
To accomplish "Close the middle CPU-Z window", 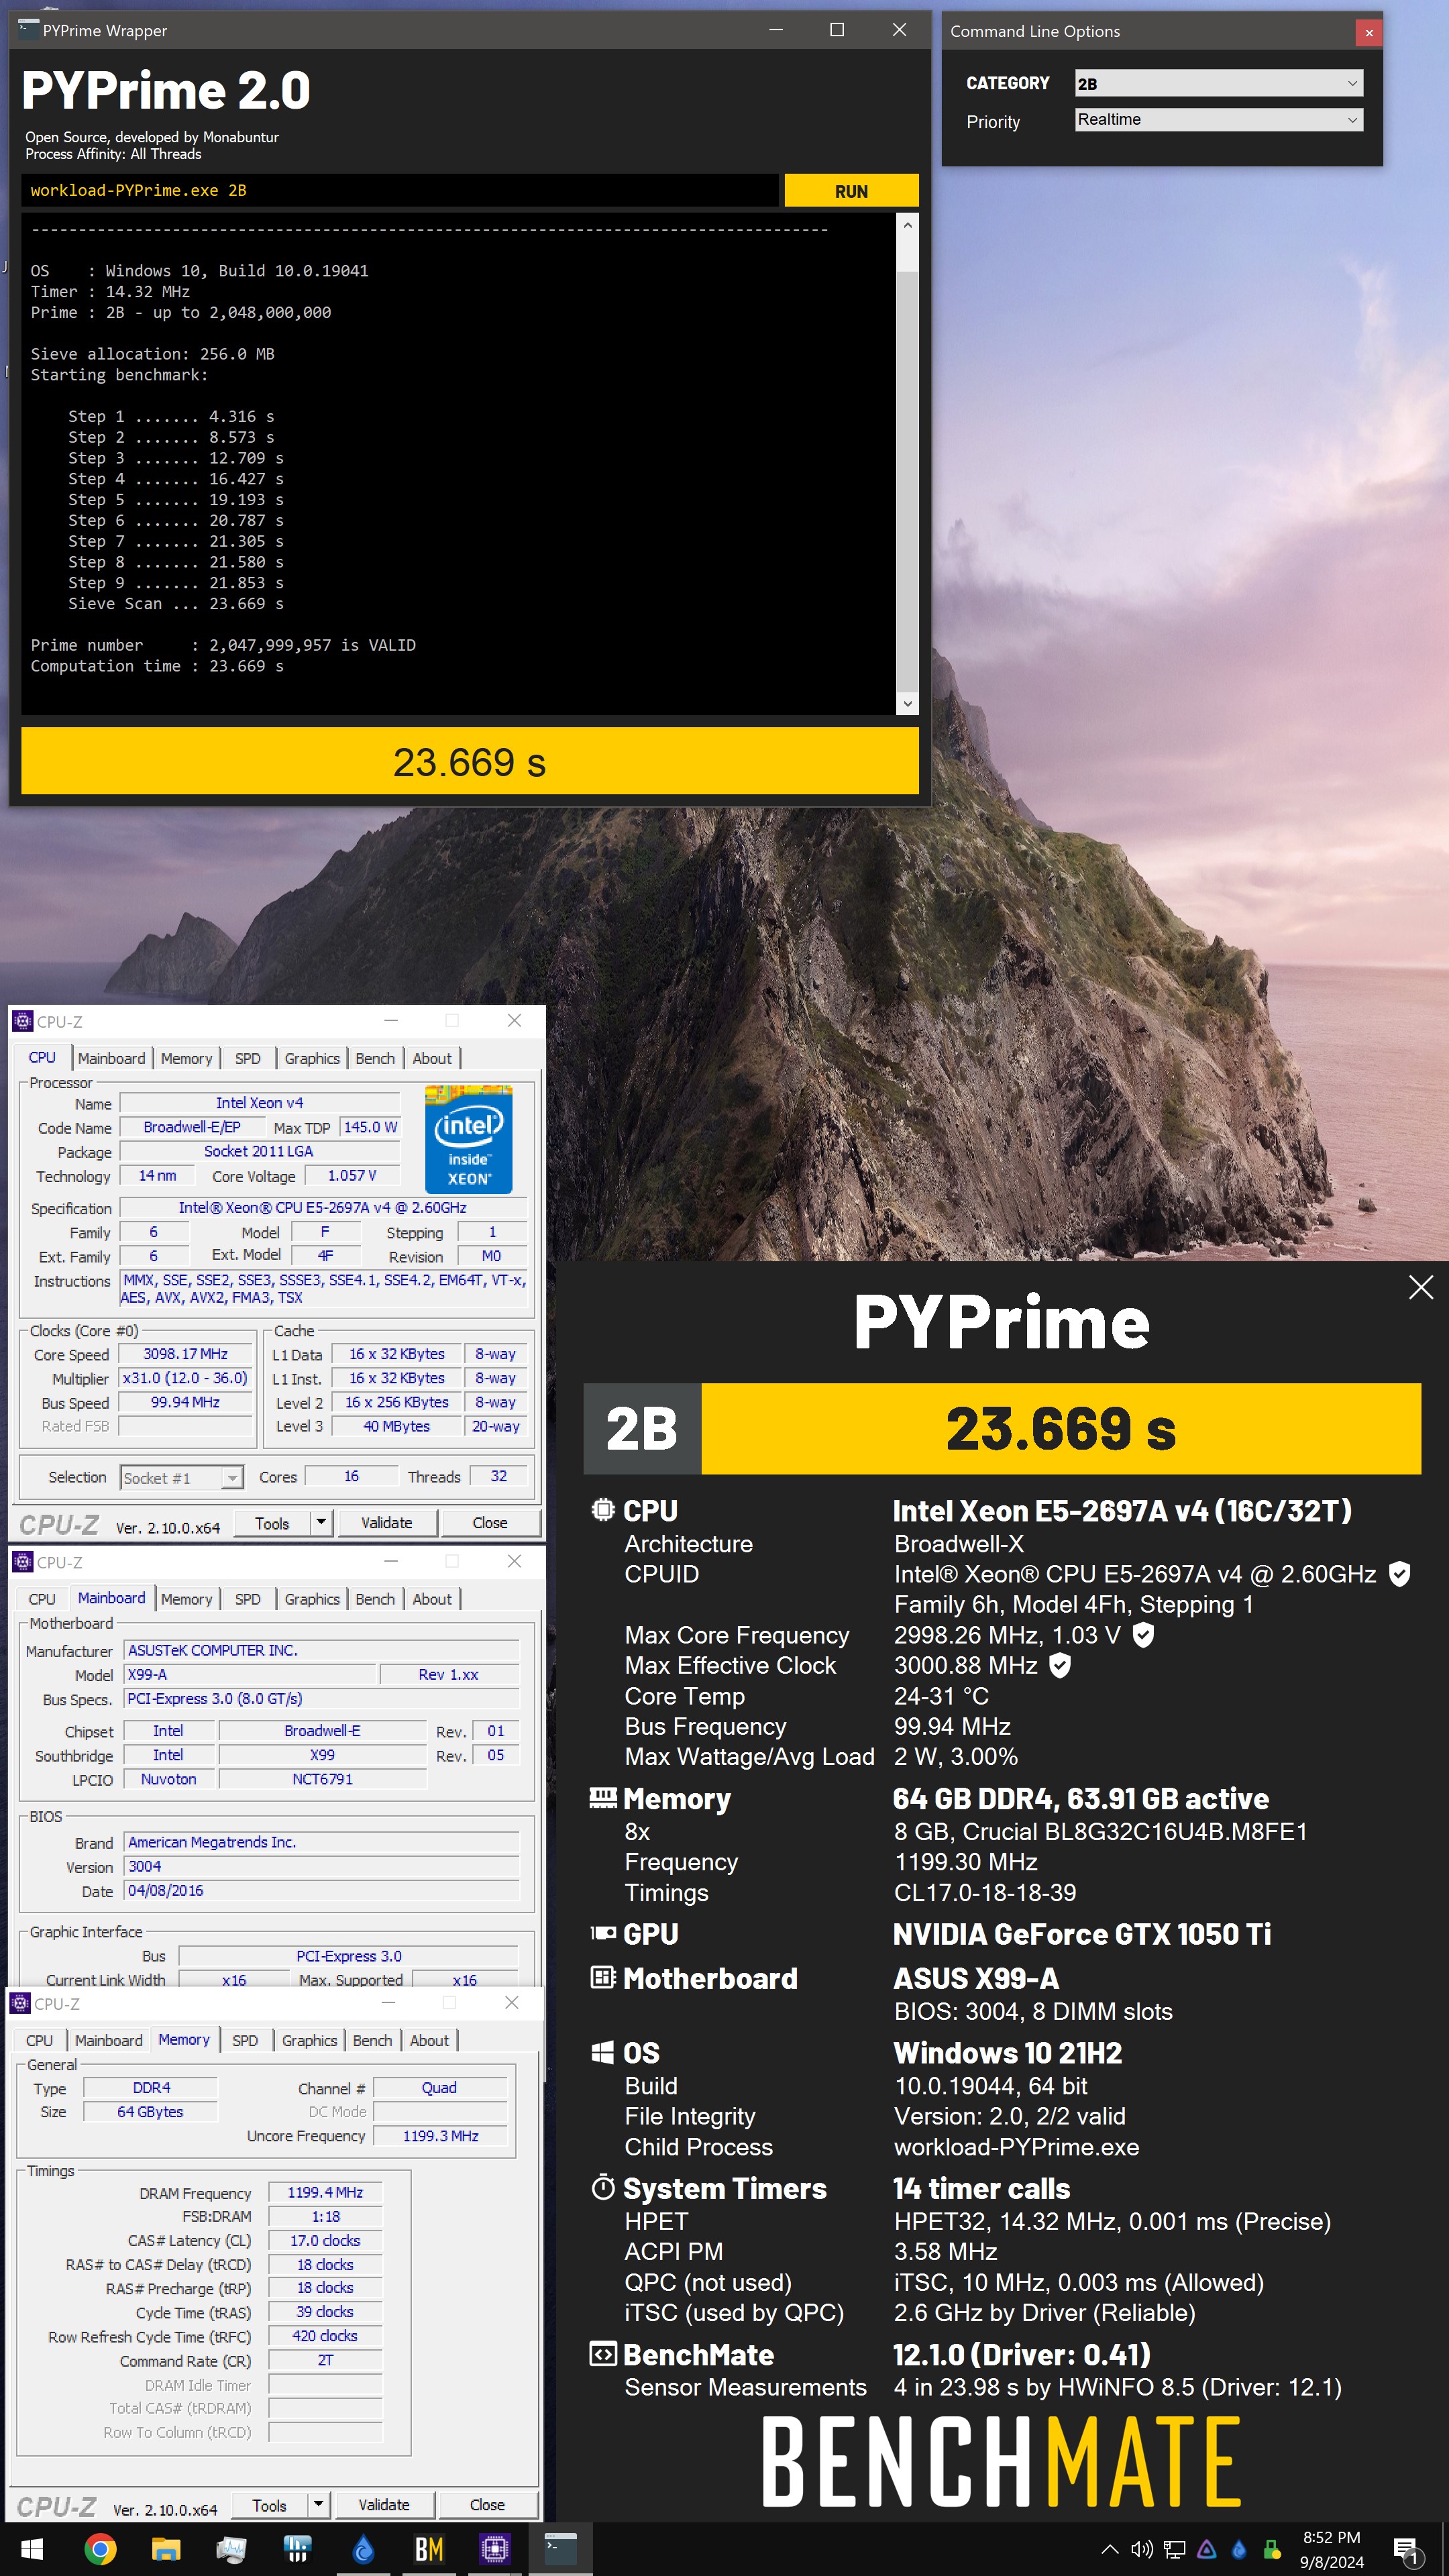I will 514,1561.
